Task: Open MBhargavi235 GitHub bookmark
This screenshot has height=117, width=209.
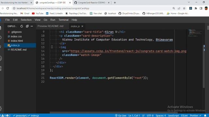Action: point(153,13)
